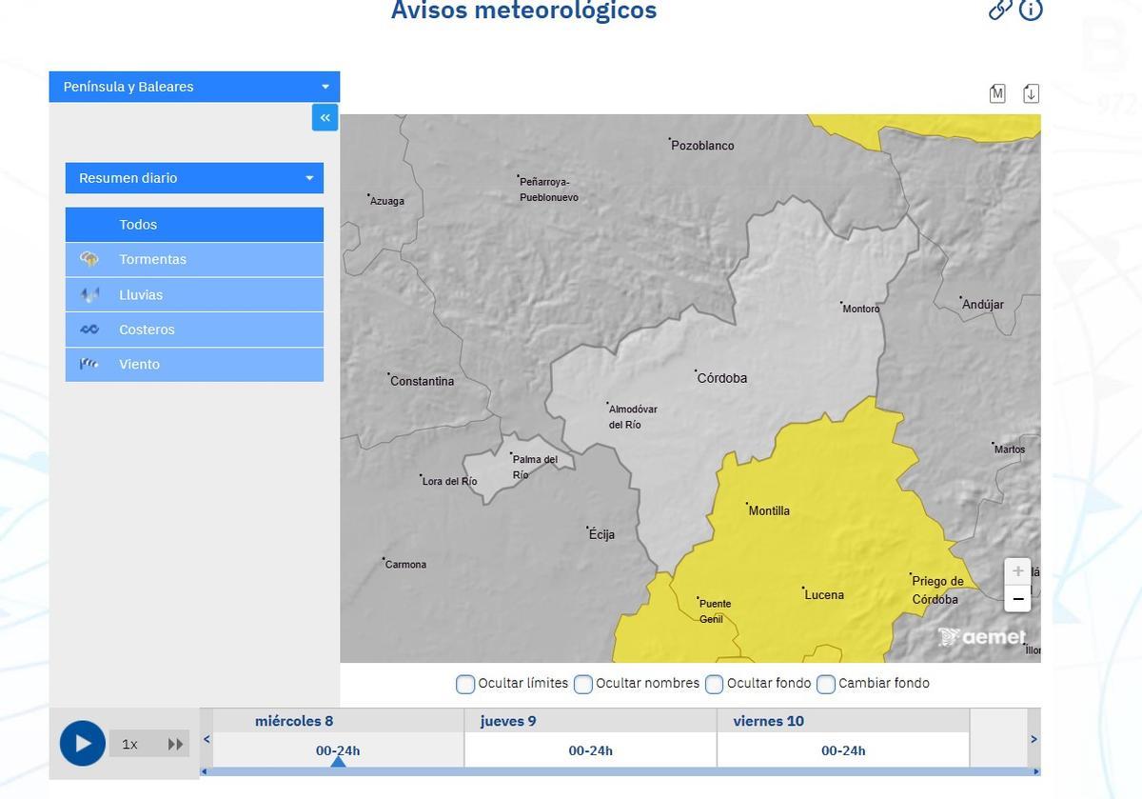
Task: Zoom out using the minus control
Action: pyautogui.click(x=1017, y=598)
